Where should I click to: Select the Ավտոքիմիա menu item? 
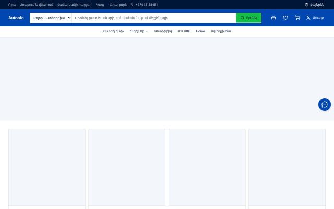coord(221,31)
